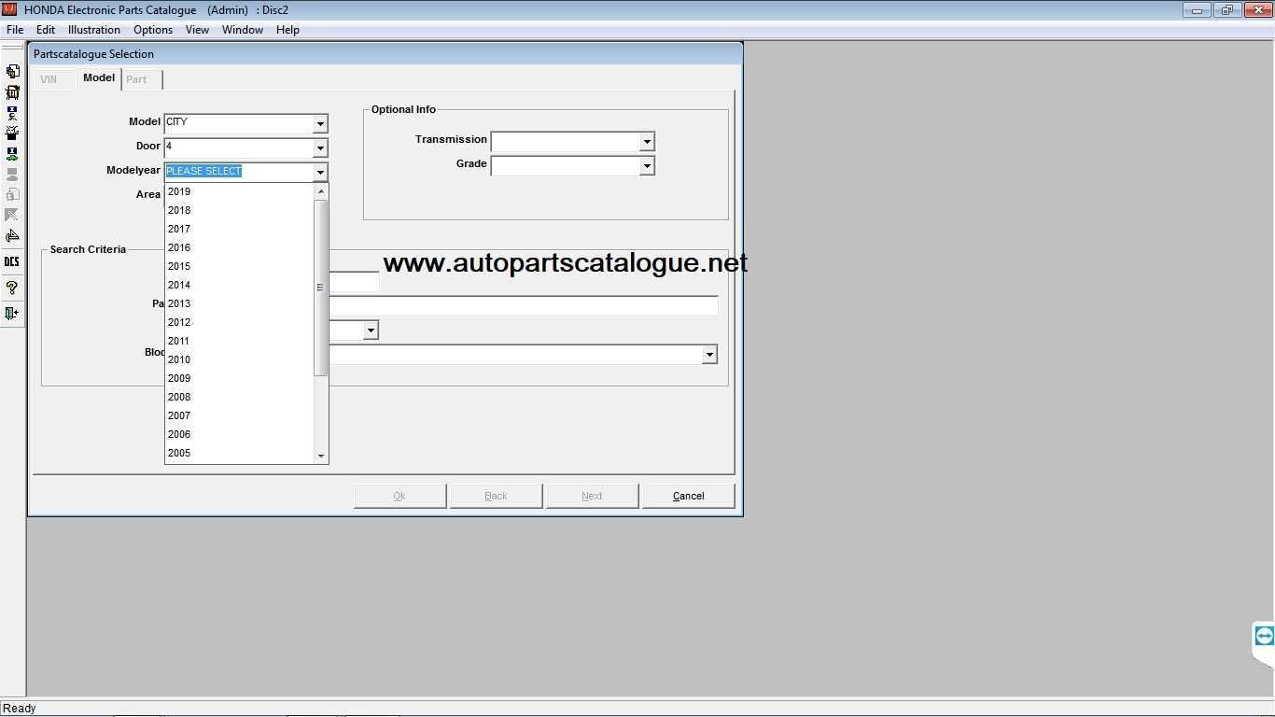The width and height of the screenshot is (1275, 717).
Task: Click the year list scrollbar up arrow
Action: point(321,191)
